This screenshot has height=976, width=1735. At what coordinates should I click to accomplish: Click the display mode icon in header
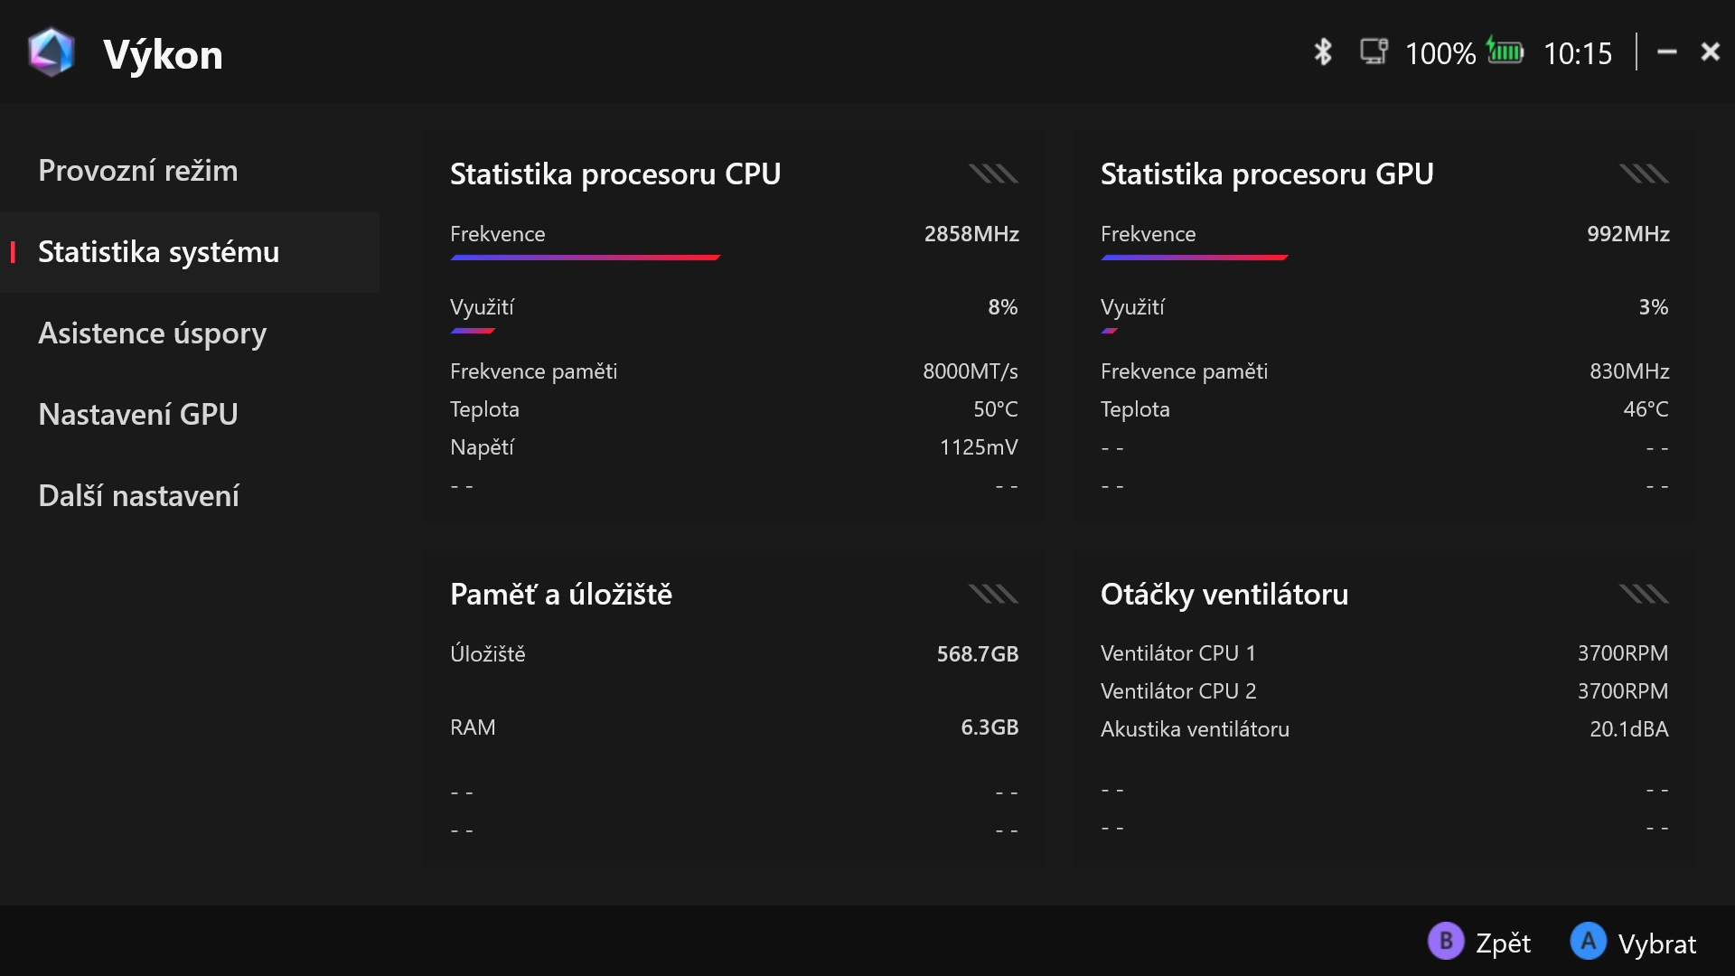[x=1374, y=52]
